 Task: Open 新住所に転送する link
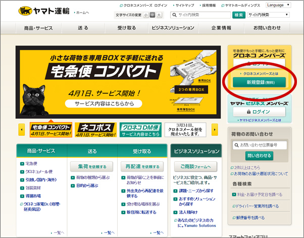tap(139, 212)
